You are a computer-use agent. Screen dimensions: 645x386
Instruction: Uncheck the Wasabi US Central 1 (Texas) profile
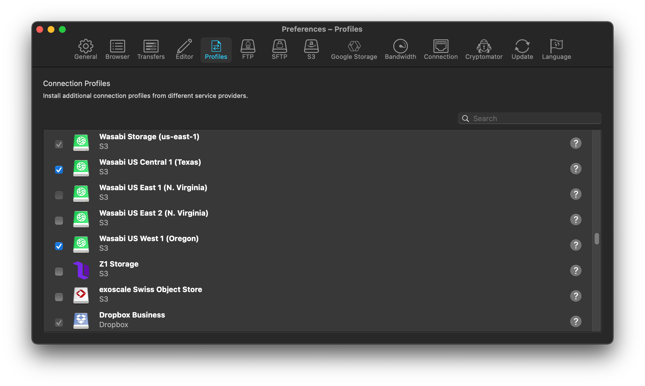click(59, 170)
